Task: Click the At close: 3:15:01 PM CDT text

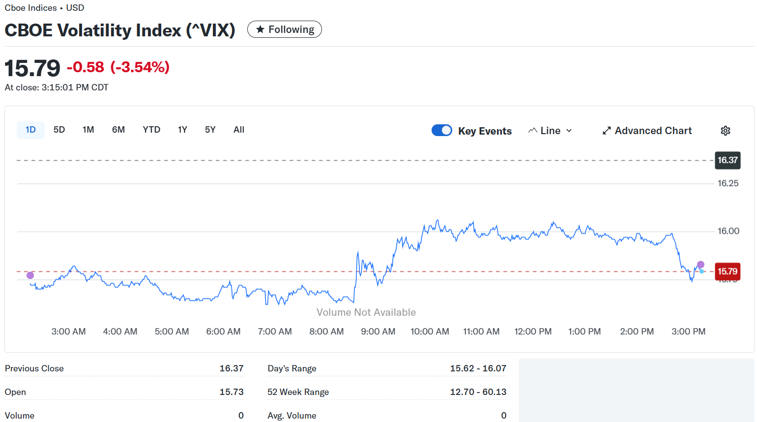Action: pyautogui.click(x=57, y=87)
